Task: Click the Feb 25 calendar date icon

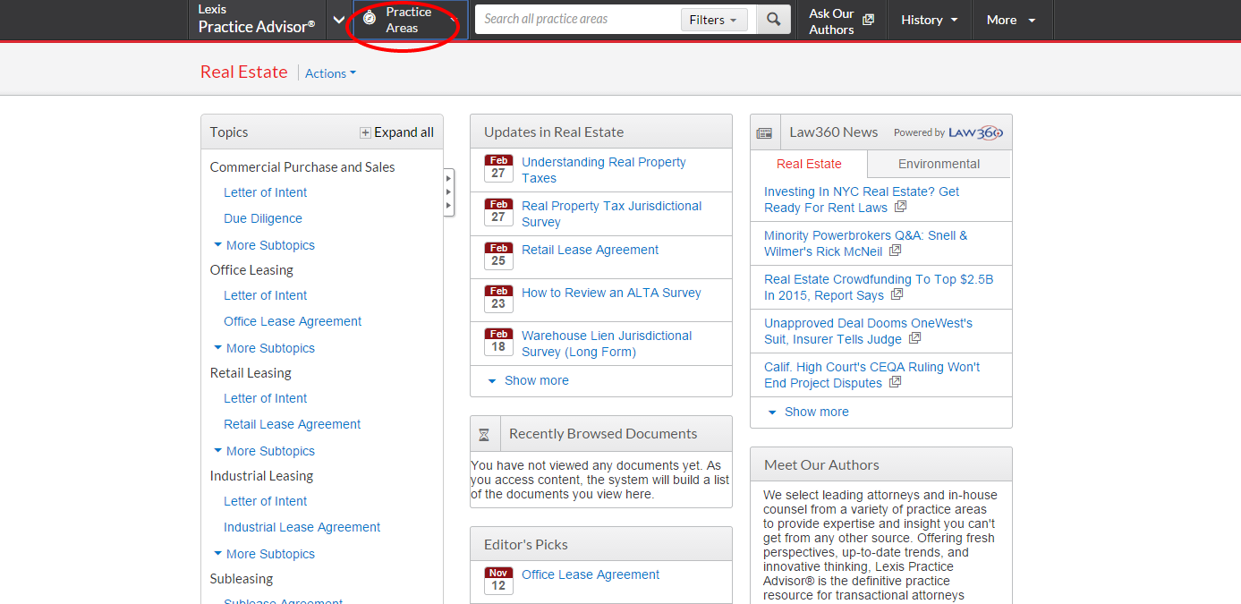Action: point(498,255)
